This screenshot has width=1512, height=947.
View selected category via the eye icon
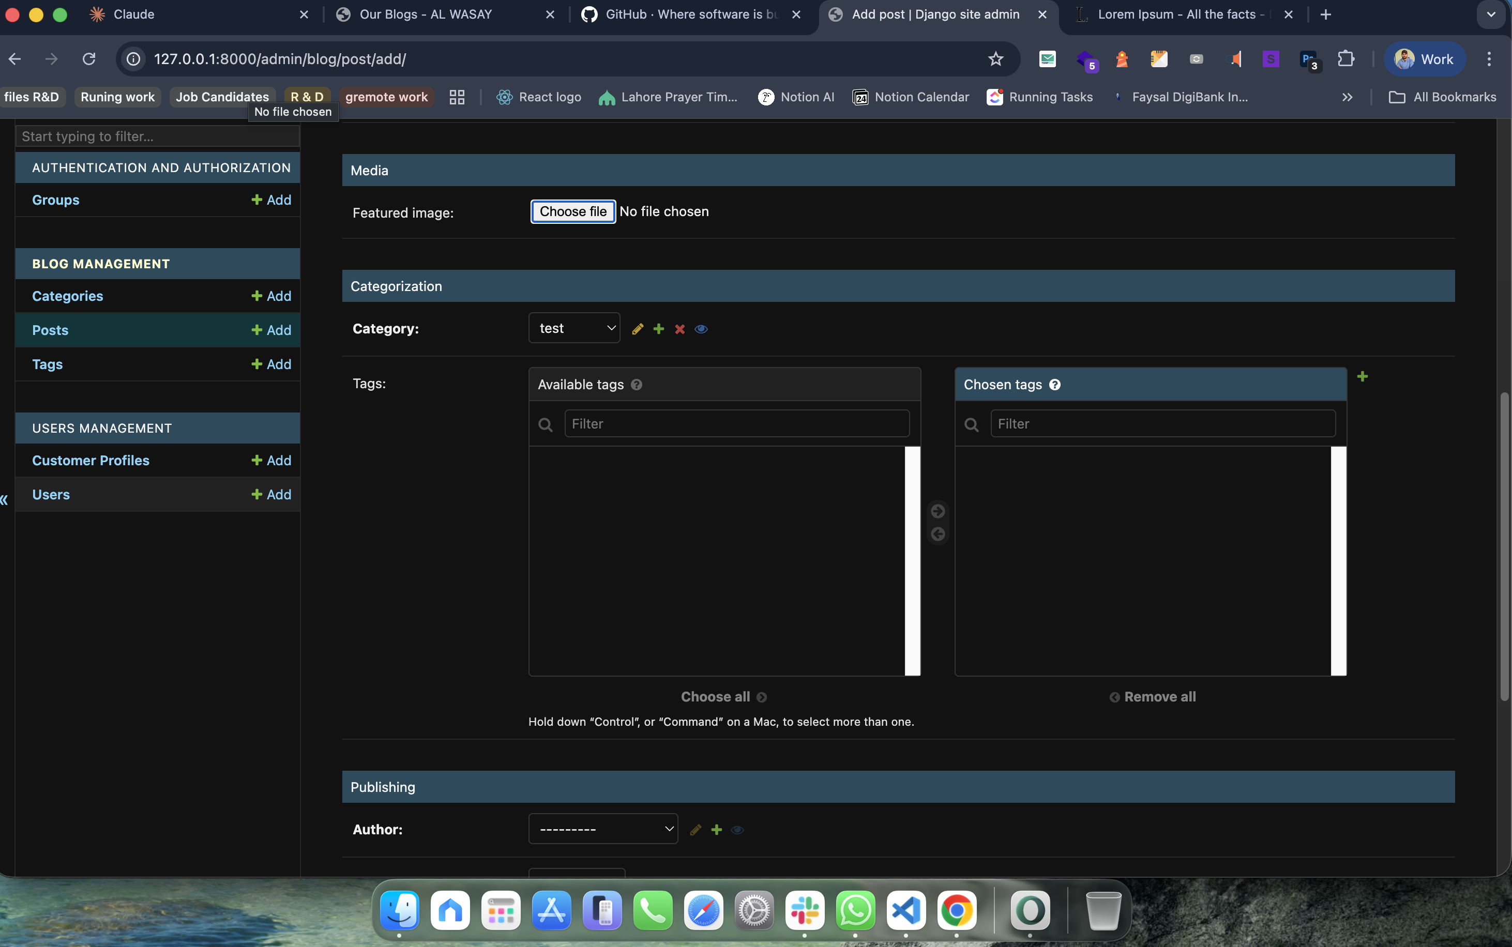(701, 329)
